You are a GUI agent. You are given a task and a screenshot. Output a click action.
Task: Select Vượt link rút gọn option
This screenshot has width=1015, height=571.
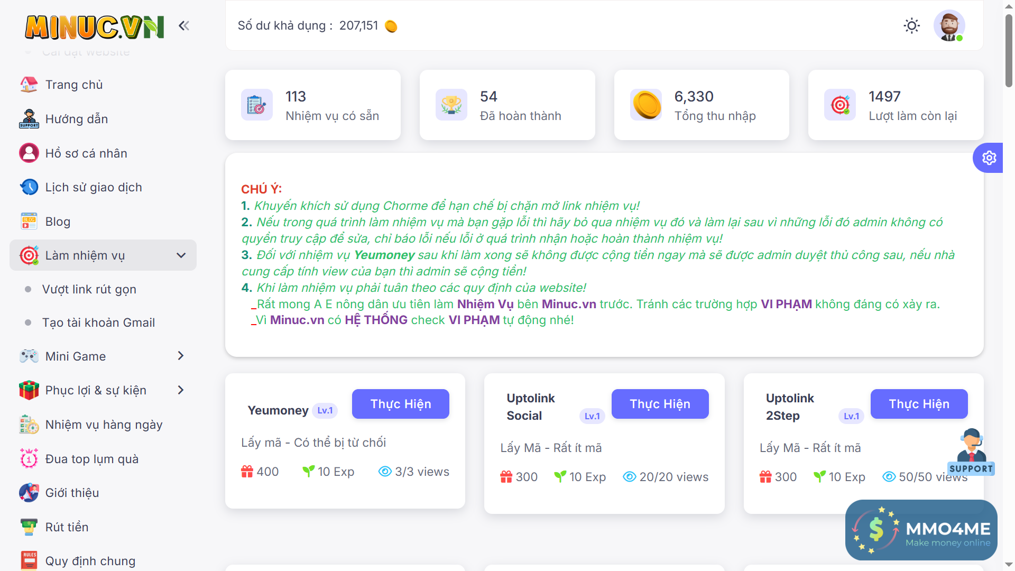point(89,289)
